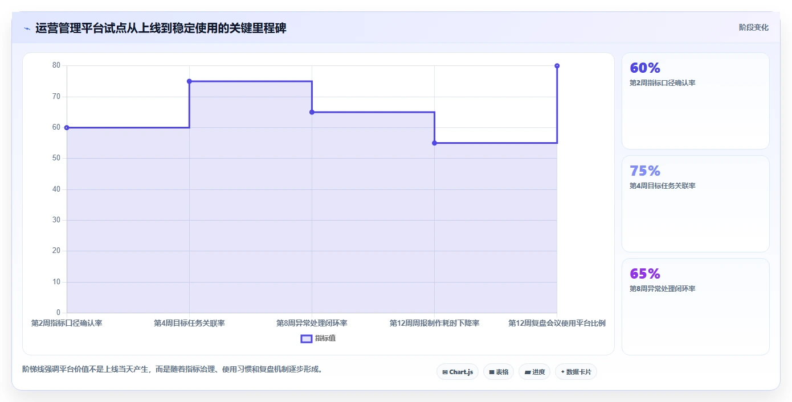Screen dimensions: 792x402
Task: Click the y-axis tick label 0
Action: pyautogui.click(x=58, y=313)
